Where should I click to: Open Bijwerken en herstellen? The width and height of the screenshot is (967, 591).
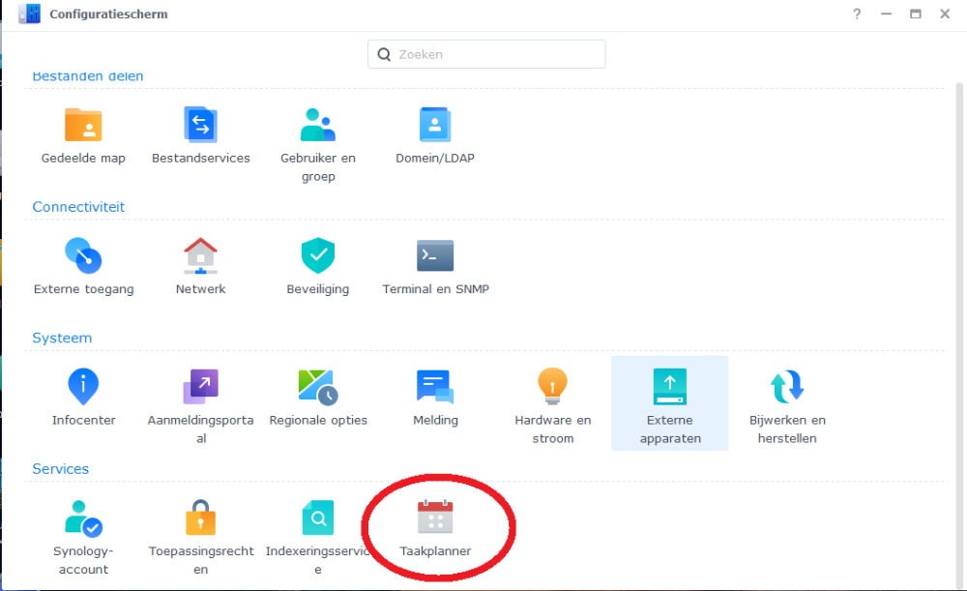coord(787,386)
